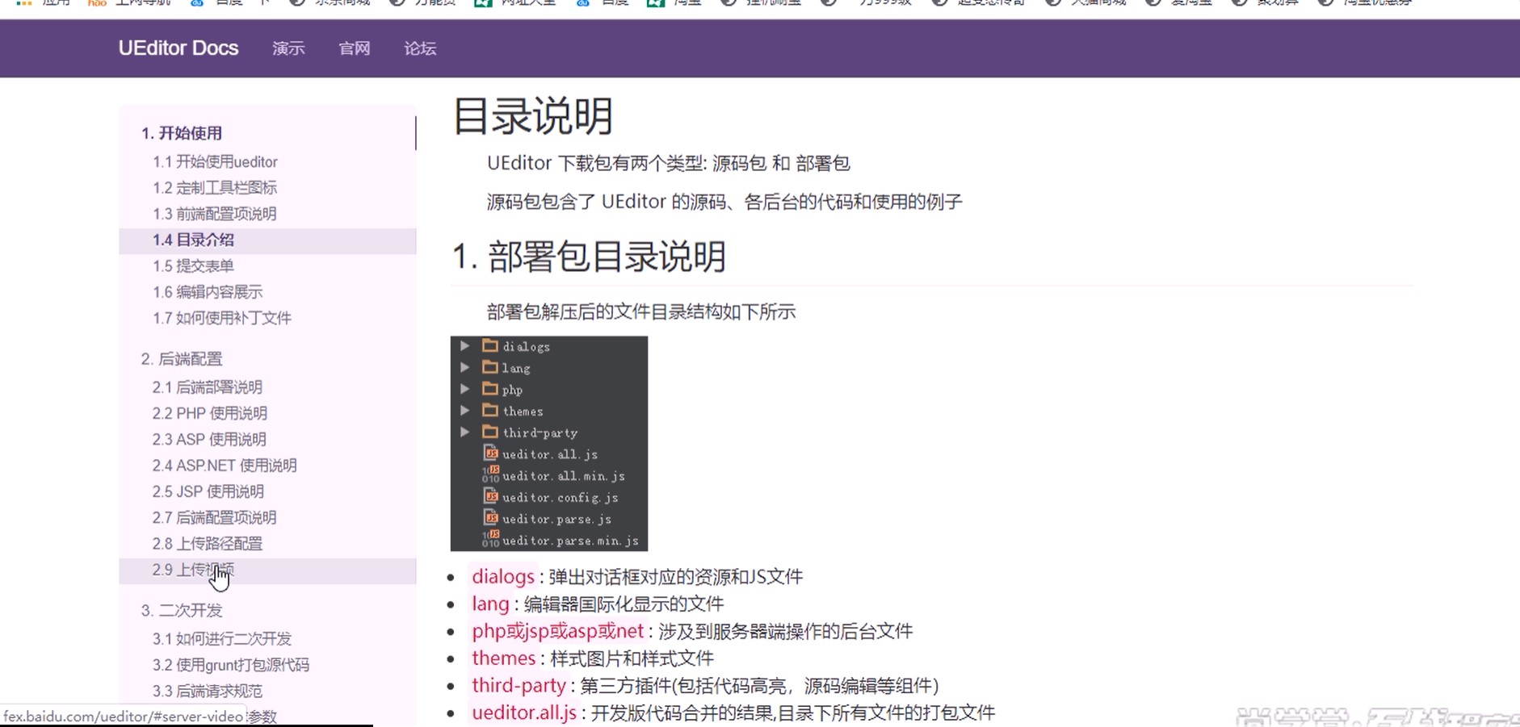Viewport: 1520px width, 727px height.
Task: Open 1.5 提交表单
Action: (x=193, y=265)
